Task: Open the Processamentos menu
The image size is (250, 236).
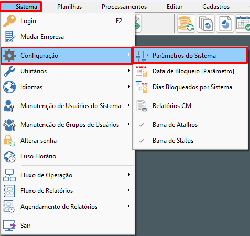Action: [x=124, y=7]
